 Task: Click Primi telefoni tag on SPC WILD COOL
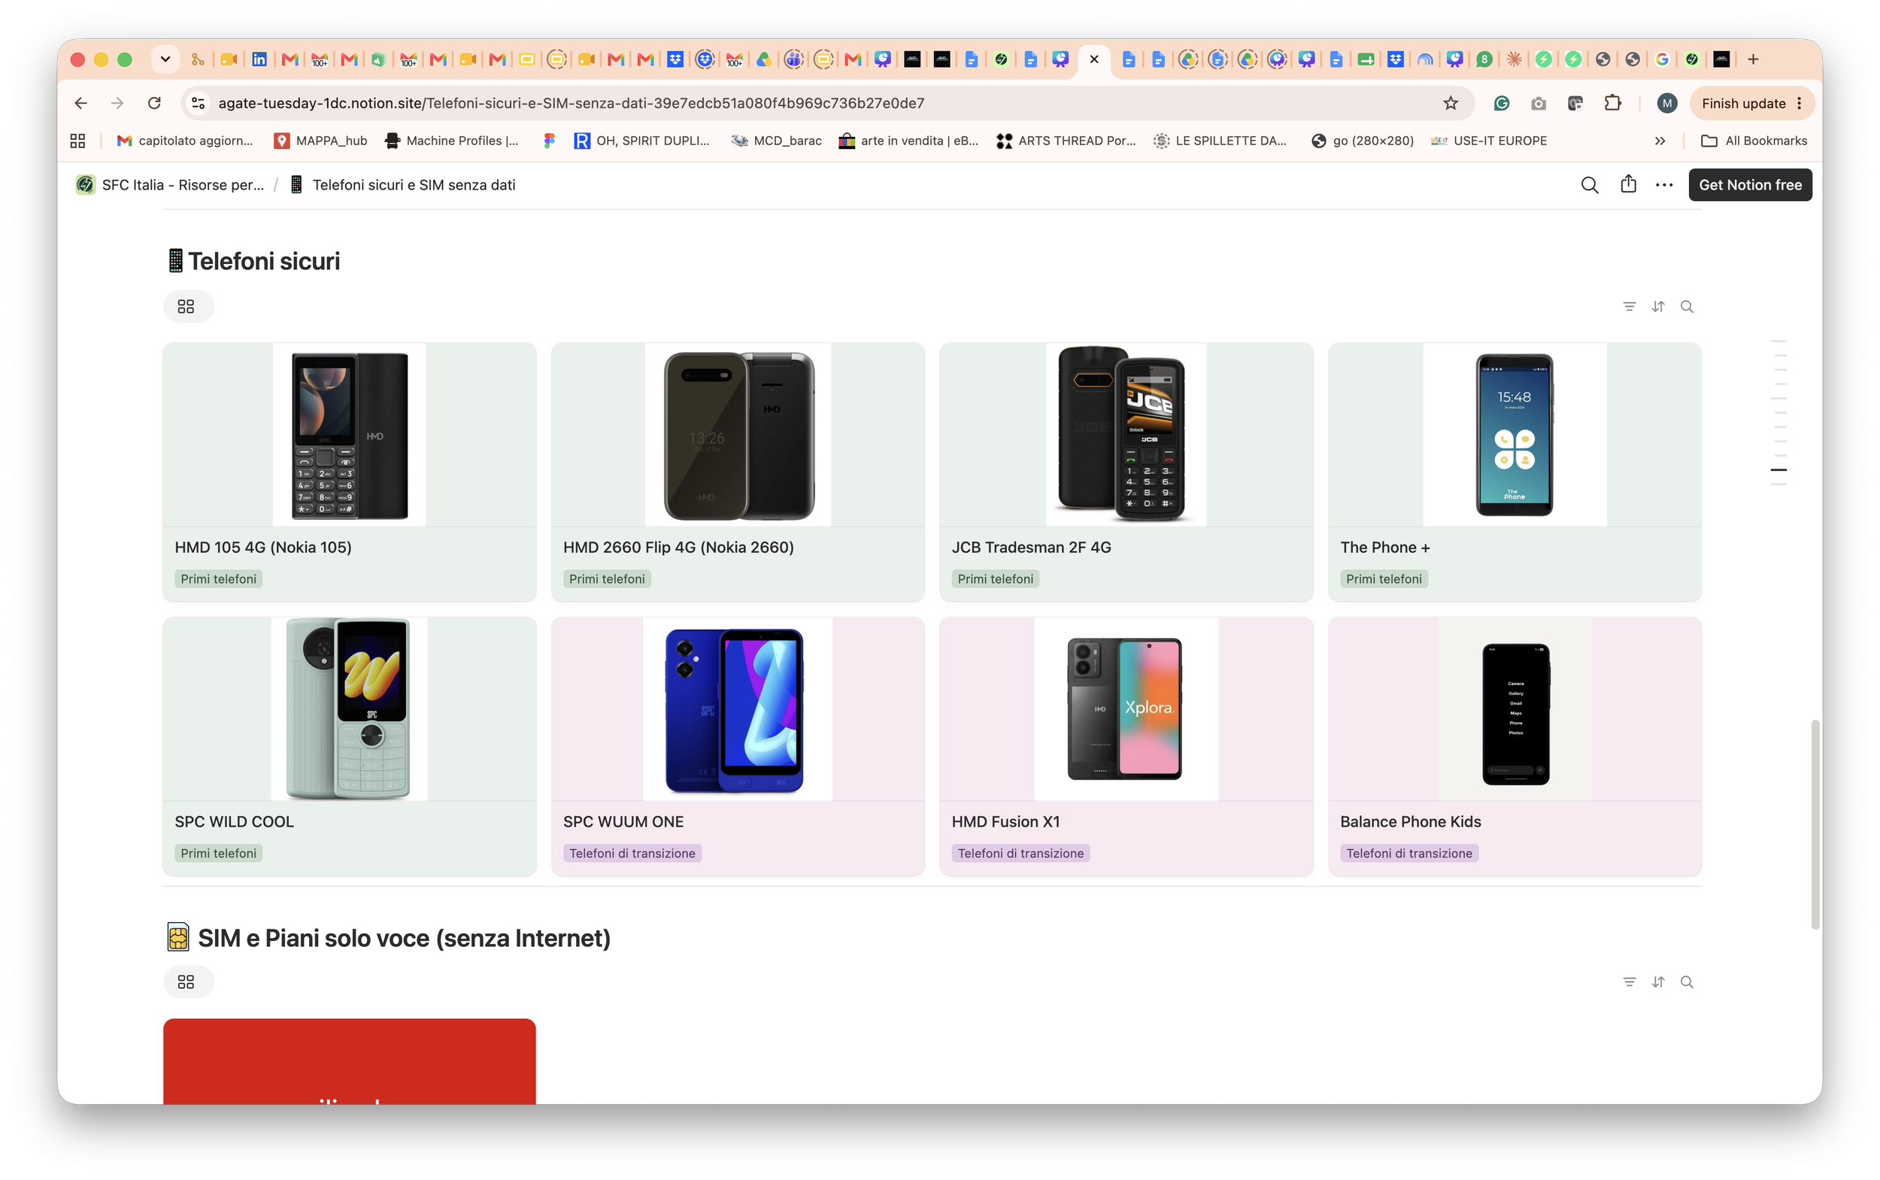[x=219, y=853]
